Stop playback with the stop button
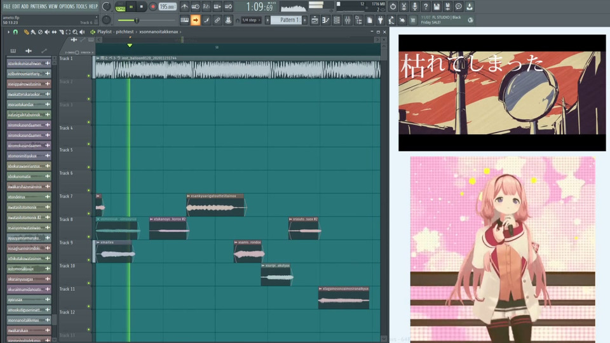 coord(142,6)
